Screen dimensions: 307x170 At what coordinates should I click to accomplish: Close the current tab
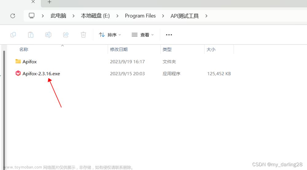tap(33, 2)
